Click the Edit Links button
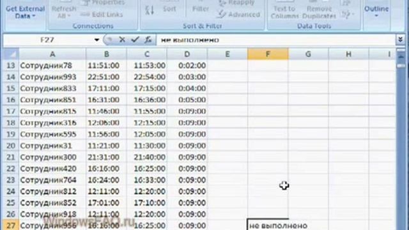The height and width of the screenshot is (230, 409). pos(102,15)
